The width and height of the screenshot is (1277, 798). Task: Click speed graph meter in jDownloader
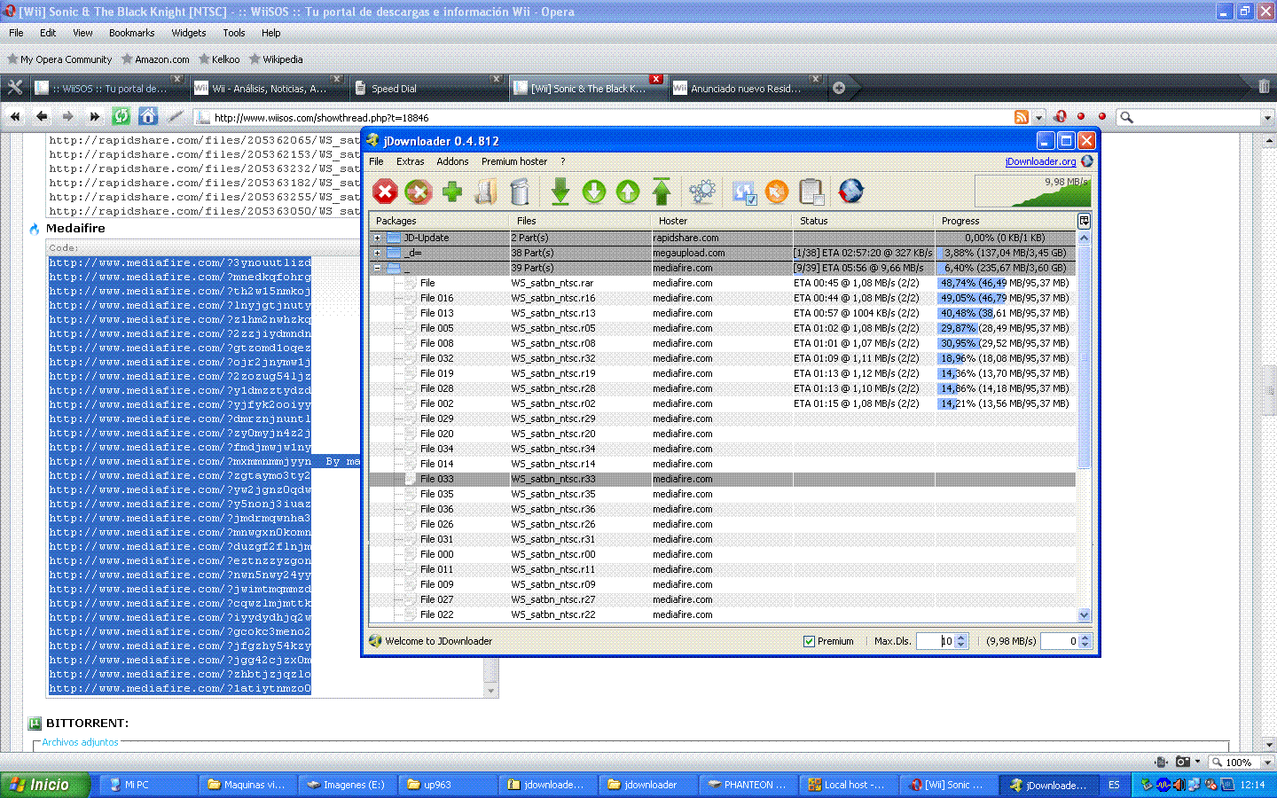click(x=1032, y=191)
